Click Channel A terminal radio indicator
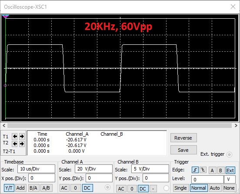The image size is (240, 194). coord(107,187)
